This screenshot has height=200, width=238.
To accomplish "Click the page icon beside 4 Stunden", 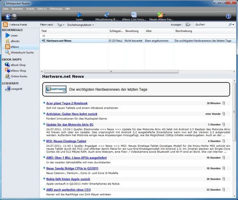I will (x=224, y=141).
